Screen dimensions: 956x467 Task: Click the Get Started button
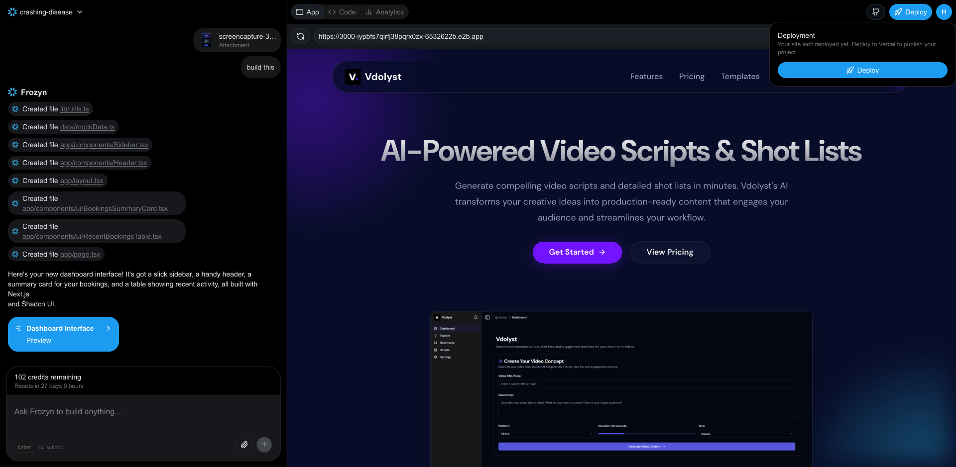(577, 252)
